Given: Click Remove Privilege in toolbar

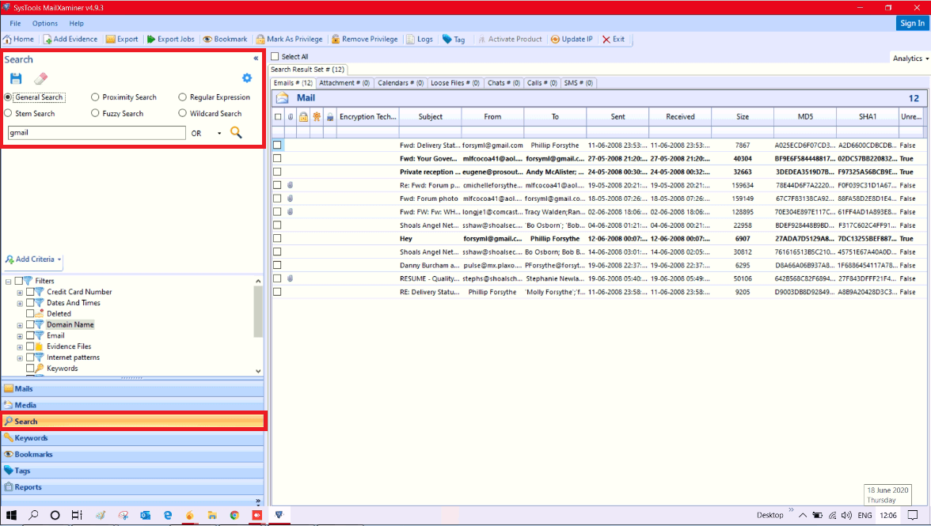Looking at the screenshot, I should [364, 39].
